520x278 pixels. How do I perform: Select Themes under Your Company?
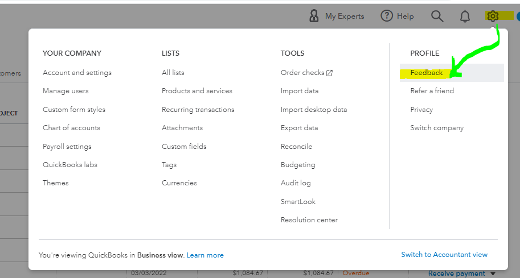click(x=56, y=182)
